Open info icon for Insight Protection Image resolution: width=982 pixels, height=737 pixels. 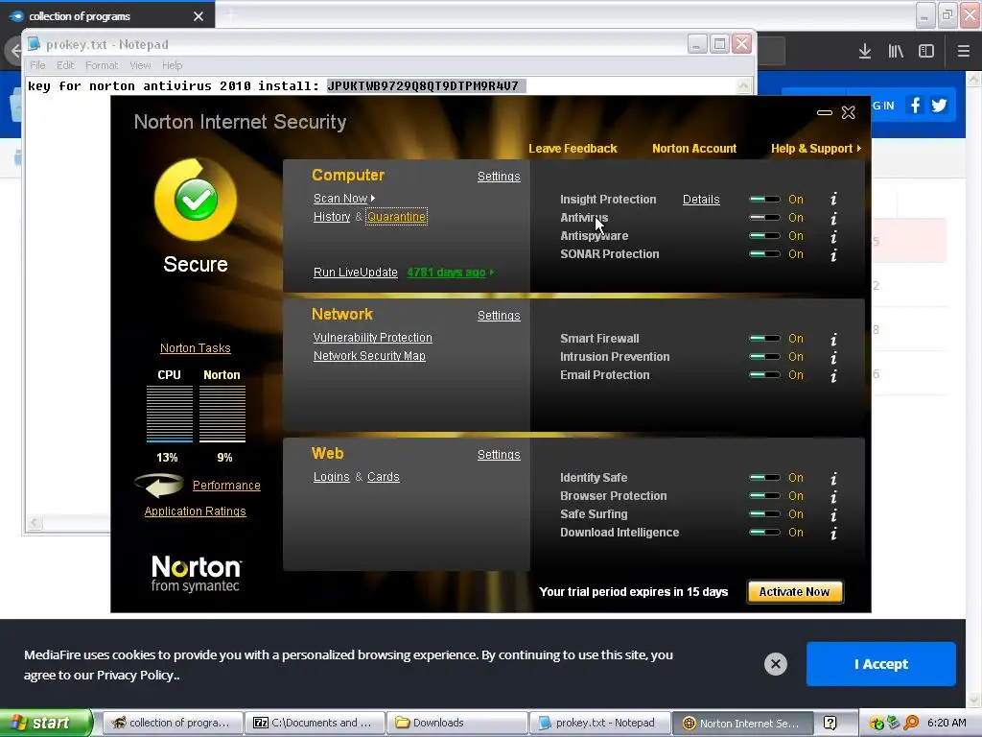click(833, 200)
